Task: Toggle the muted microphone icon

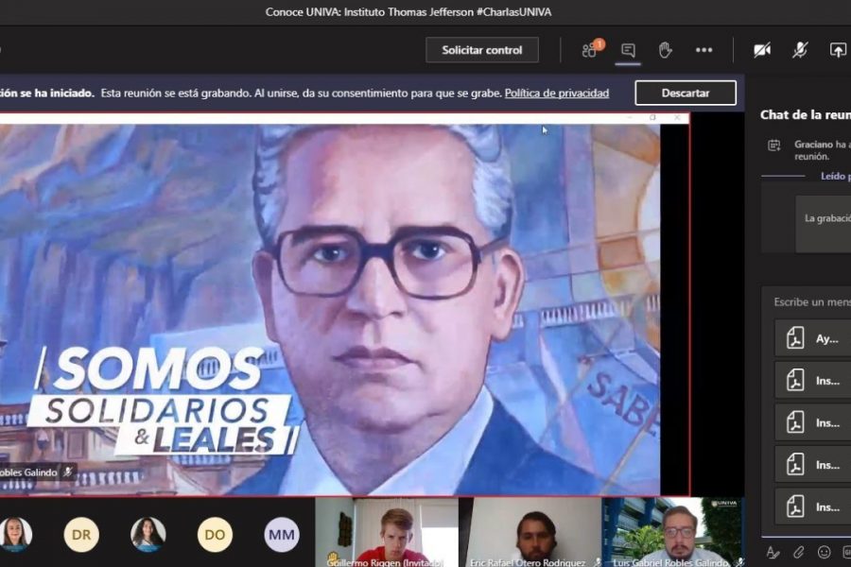Action: coord(799,50)
